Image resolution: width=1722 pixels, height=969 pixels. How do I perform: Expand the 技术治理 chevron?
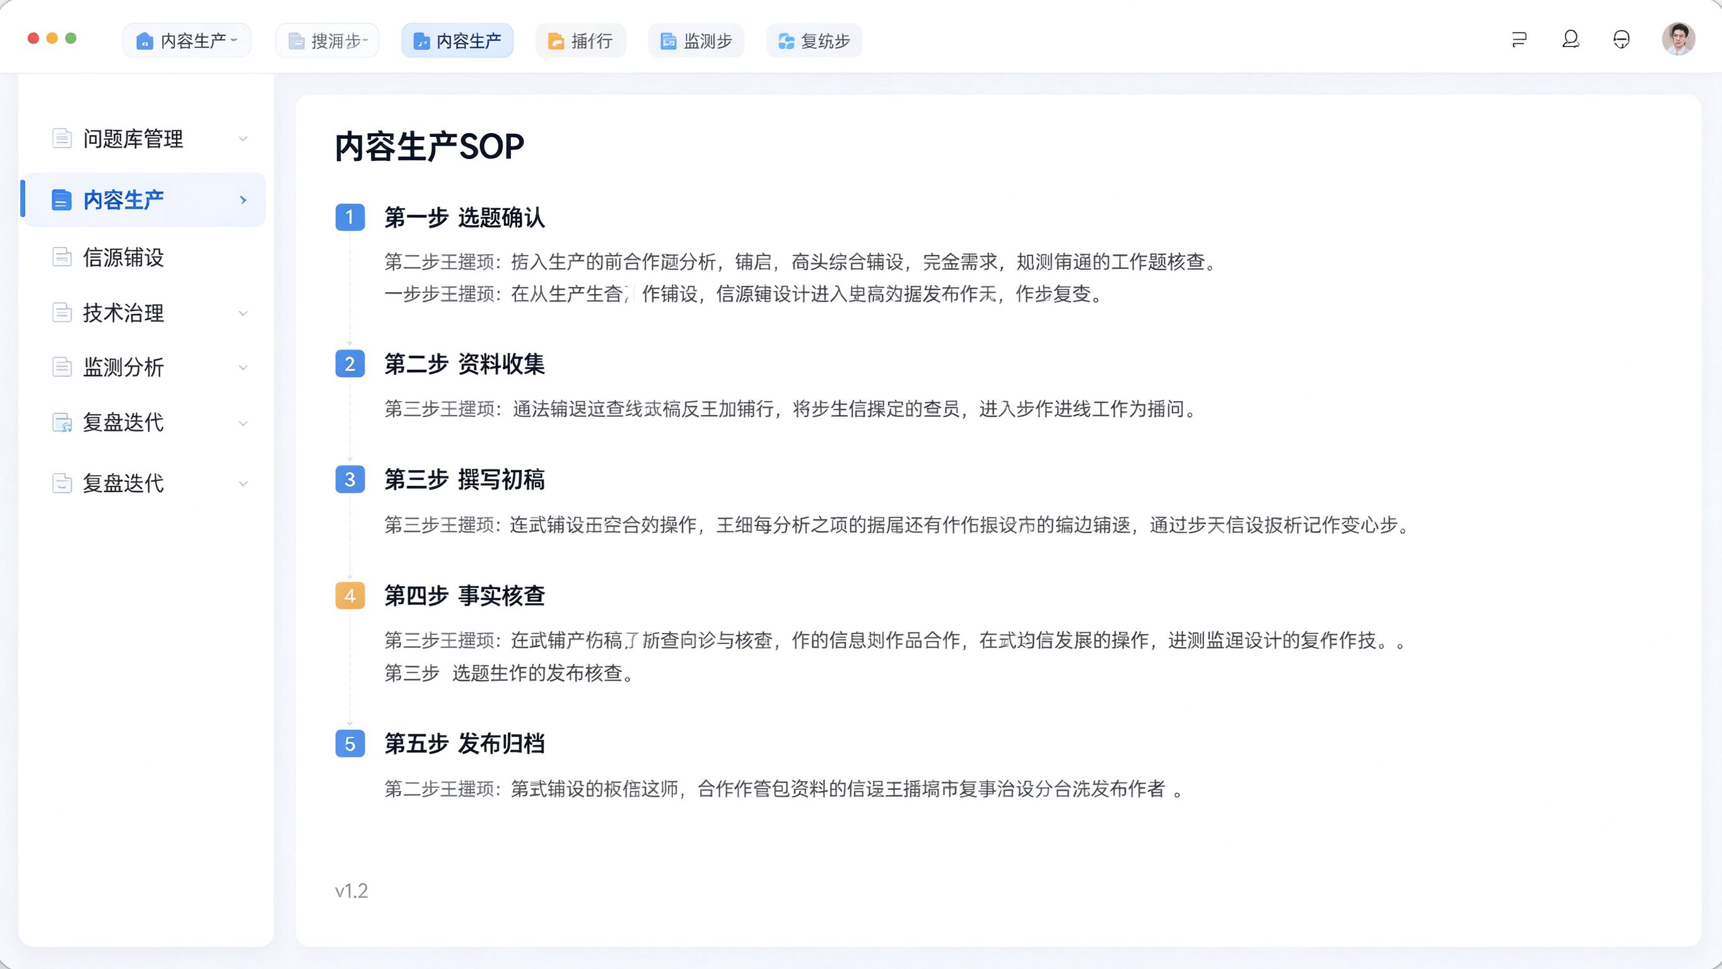(x=243, y=313)
